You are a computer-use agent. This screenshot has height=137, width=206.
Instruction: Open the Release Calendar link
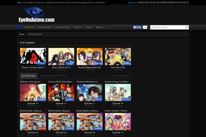(121, 76)
